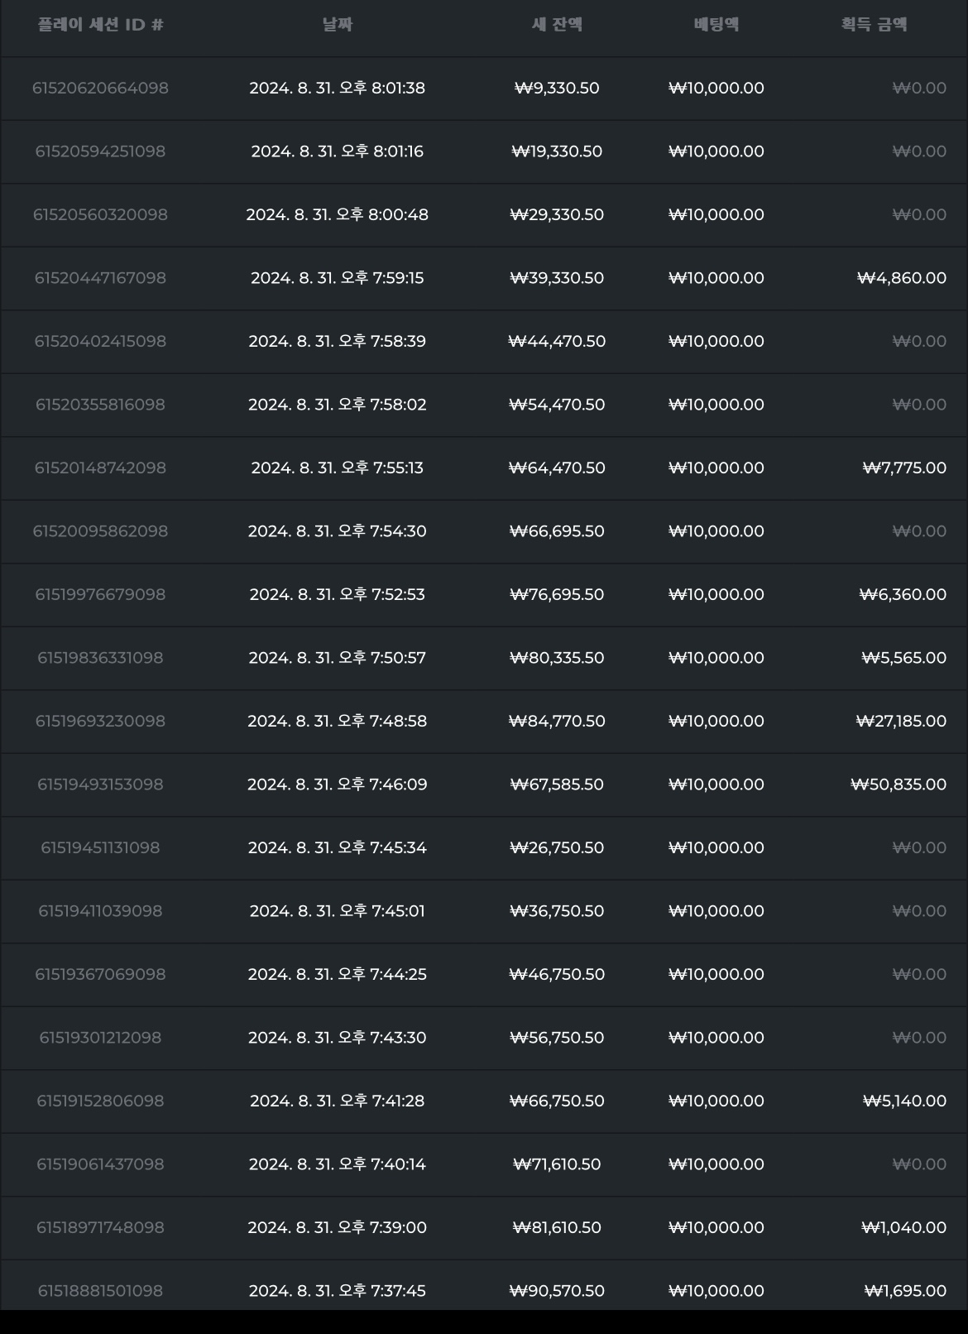
Task: Click session ID 61520447167098
Action: tap(100, 278)
